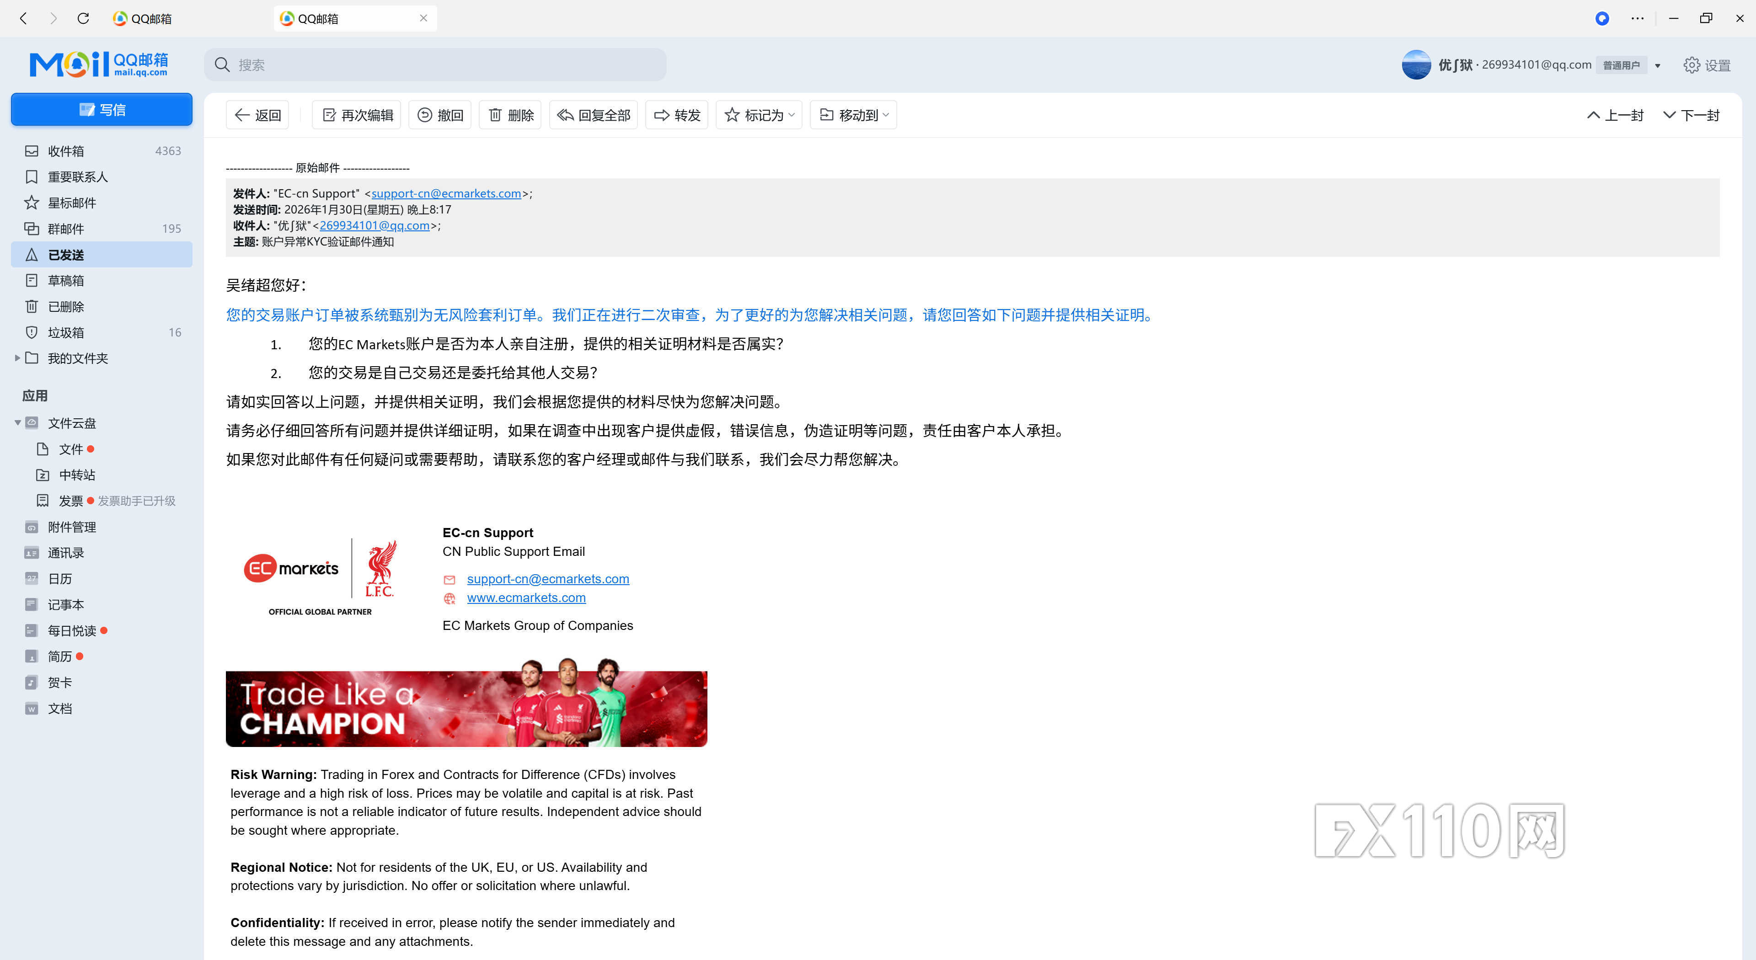Click the spam shield icon
Image resolution: width=1756 pixels, height=960 pixels.
(x=32, y=332)
